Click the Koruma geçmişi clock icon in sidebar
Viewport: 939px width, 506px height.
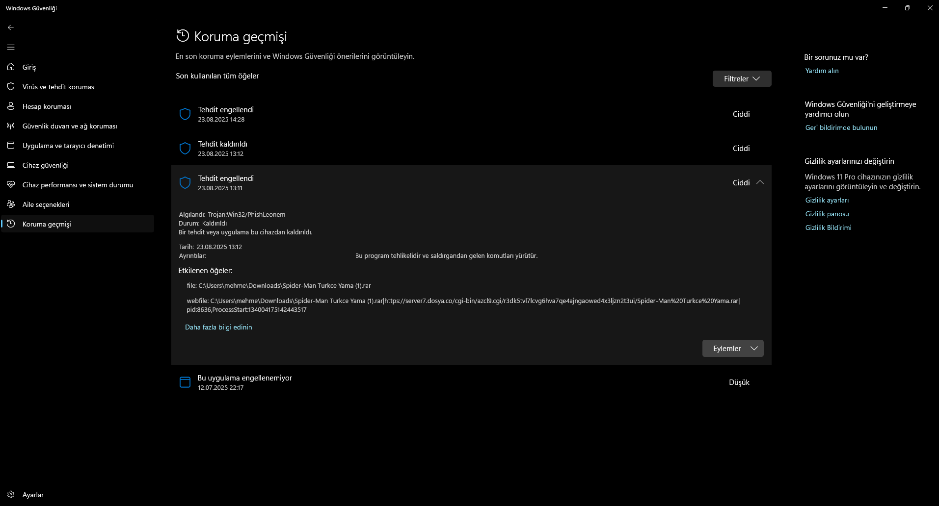pos(11,224)
